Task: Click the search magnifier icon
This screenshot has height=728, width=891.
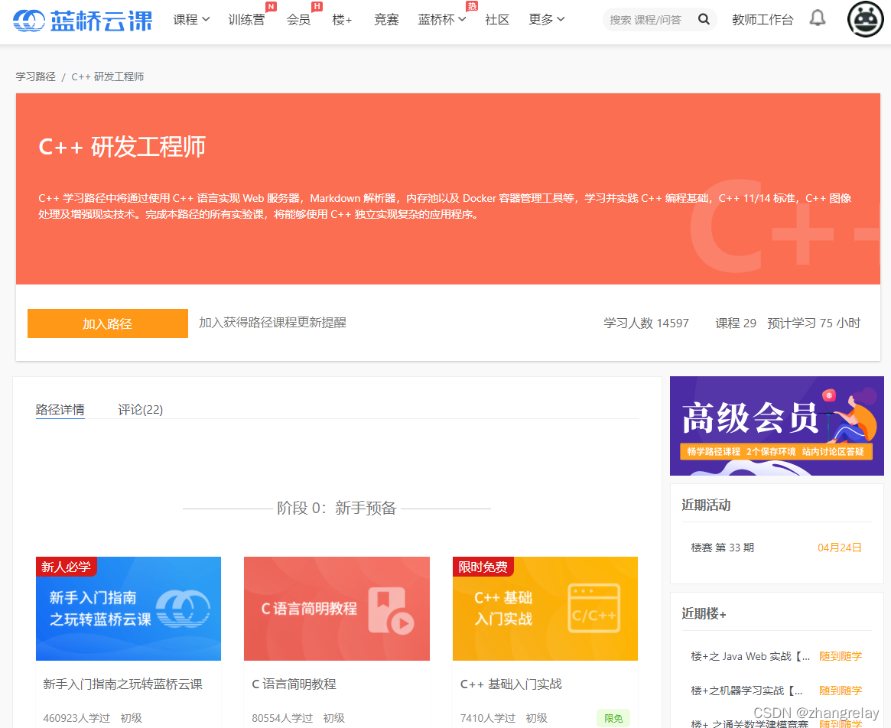Action: pyautogui.click(x=704, y=19)
